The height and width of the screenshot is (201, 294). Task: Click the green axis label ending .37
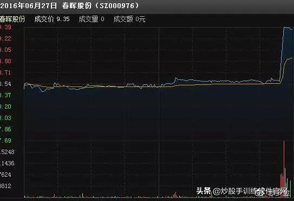click(x=5, y=95)
